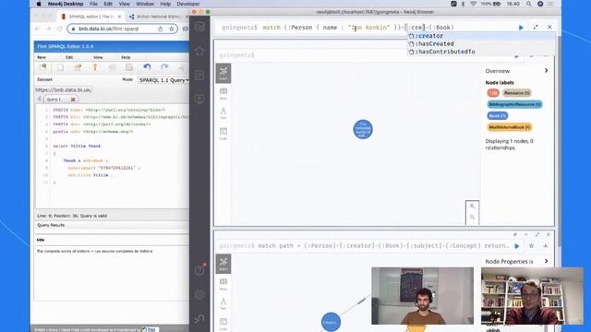Screen dimensions: 591x332
Task: Open the project files icon in Neo4j sidebar
Action: pos(199,76)
